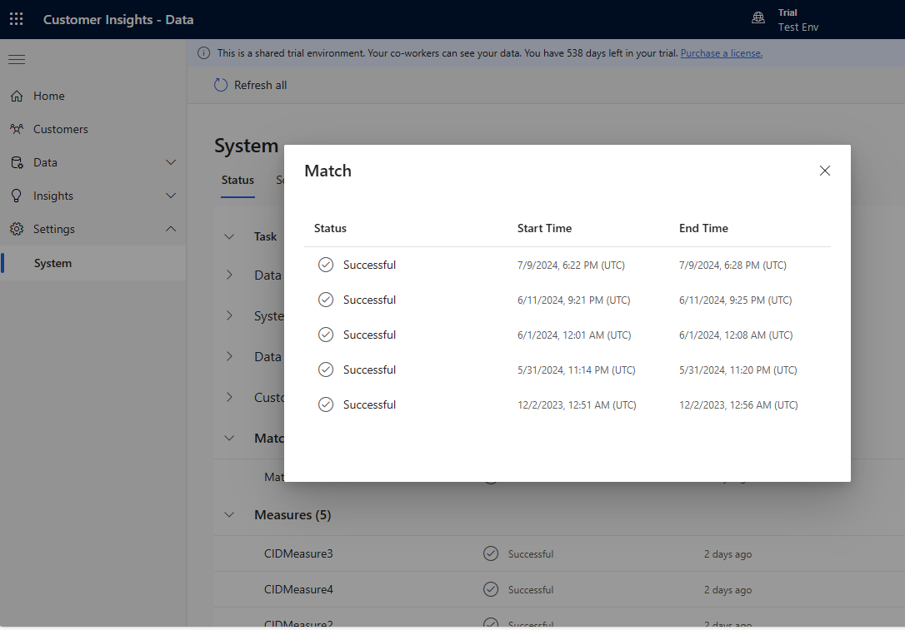Click end time 6/11/2024, 9:25 PM (UTC)
Screen dimensions: 905x630
click(735, 300)
